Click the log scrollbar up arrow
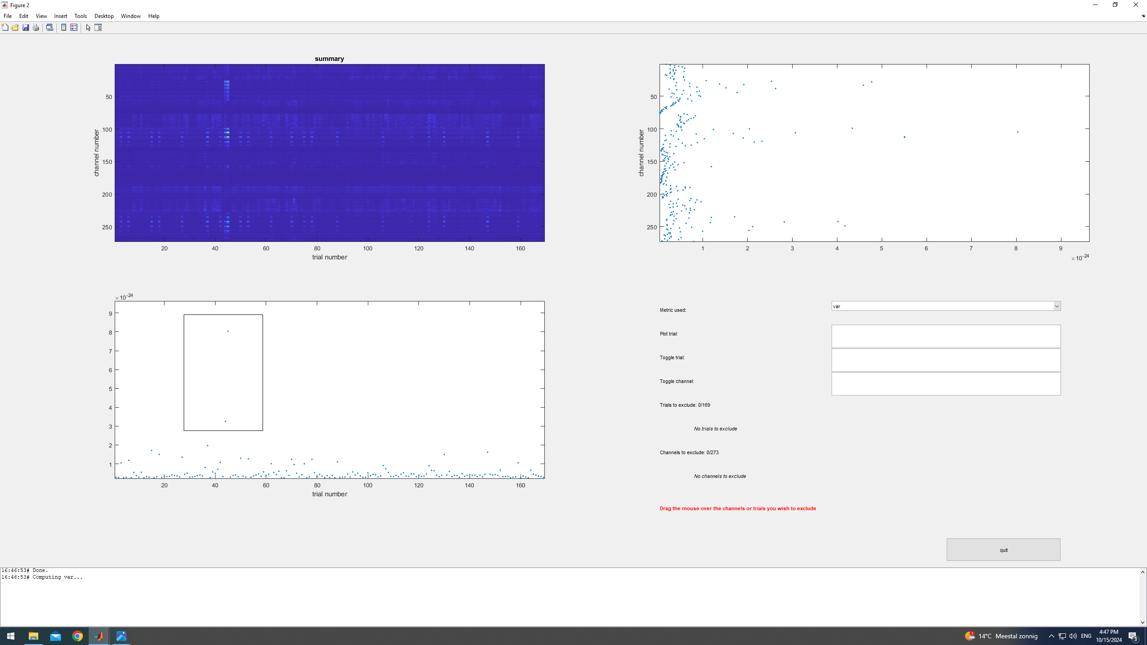Image resolution: width=1147 pixels, height=645 pixels. [x=1143, y=572]
